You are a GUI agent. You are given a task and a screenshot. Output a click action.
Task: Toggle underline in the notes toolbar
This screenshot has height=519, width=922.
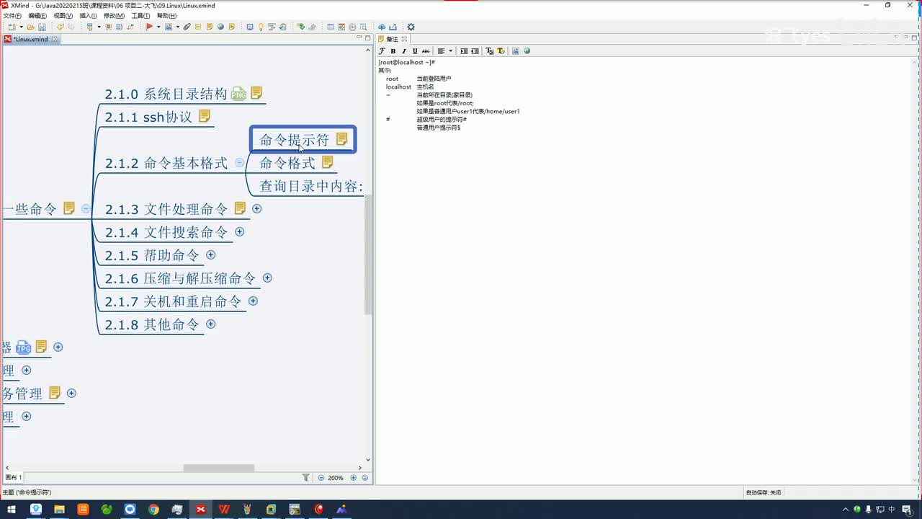tap(415, 51)
